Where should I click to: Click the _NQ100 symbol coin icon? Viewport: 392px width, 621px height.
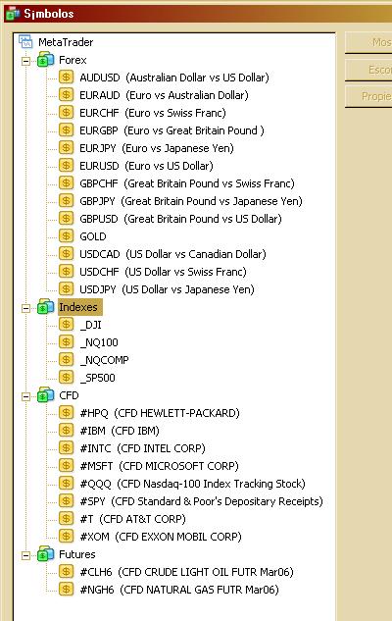point(66,342)
